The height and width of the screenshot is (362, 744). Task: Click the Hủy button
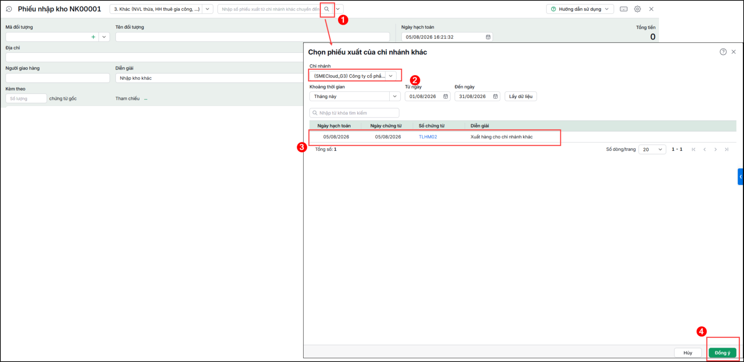pos(688,353)
